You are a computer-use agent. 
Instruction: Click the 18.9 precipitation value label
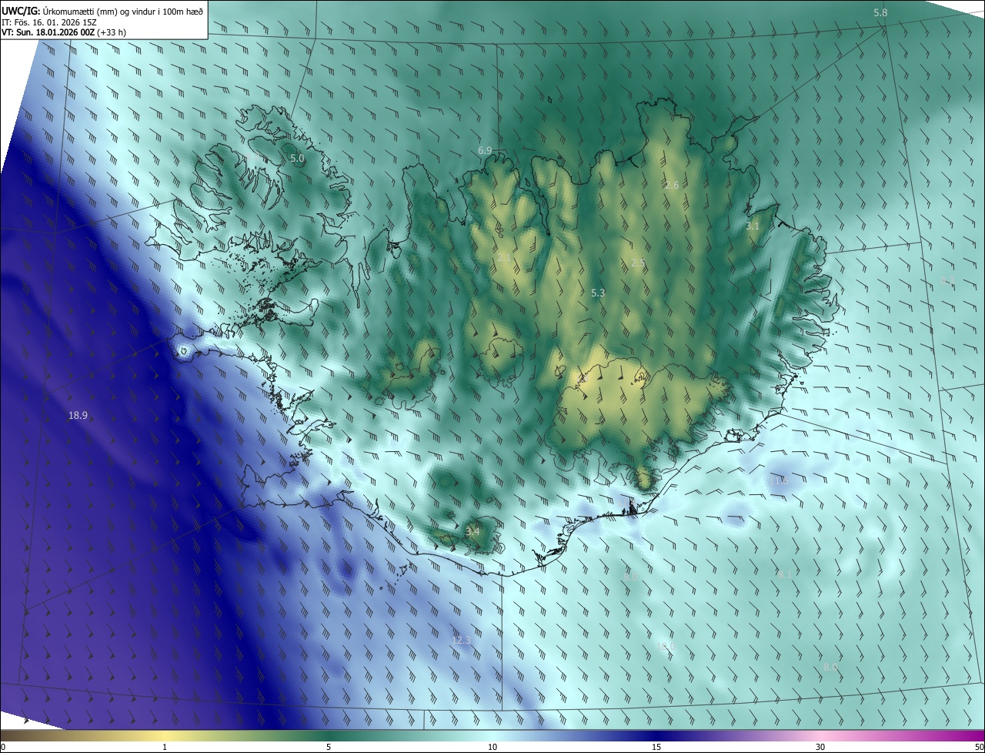coord(78,415)
